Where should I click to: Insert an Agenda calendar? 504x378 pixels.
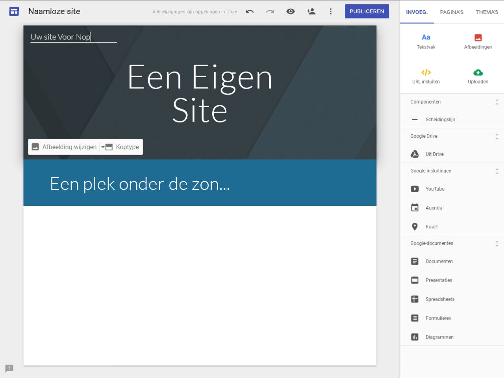[434, 208]
